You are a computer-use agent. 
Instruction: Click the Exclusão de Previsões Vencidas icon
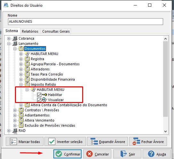click(x=21, y=125)
